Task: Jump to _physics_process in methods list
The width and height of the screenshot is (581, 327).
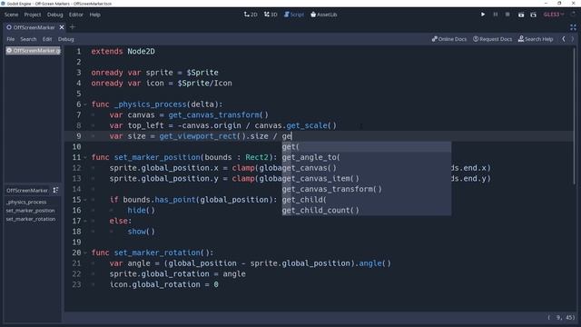Action: click(26, 202)
